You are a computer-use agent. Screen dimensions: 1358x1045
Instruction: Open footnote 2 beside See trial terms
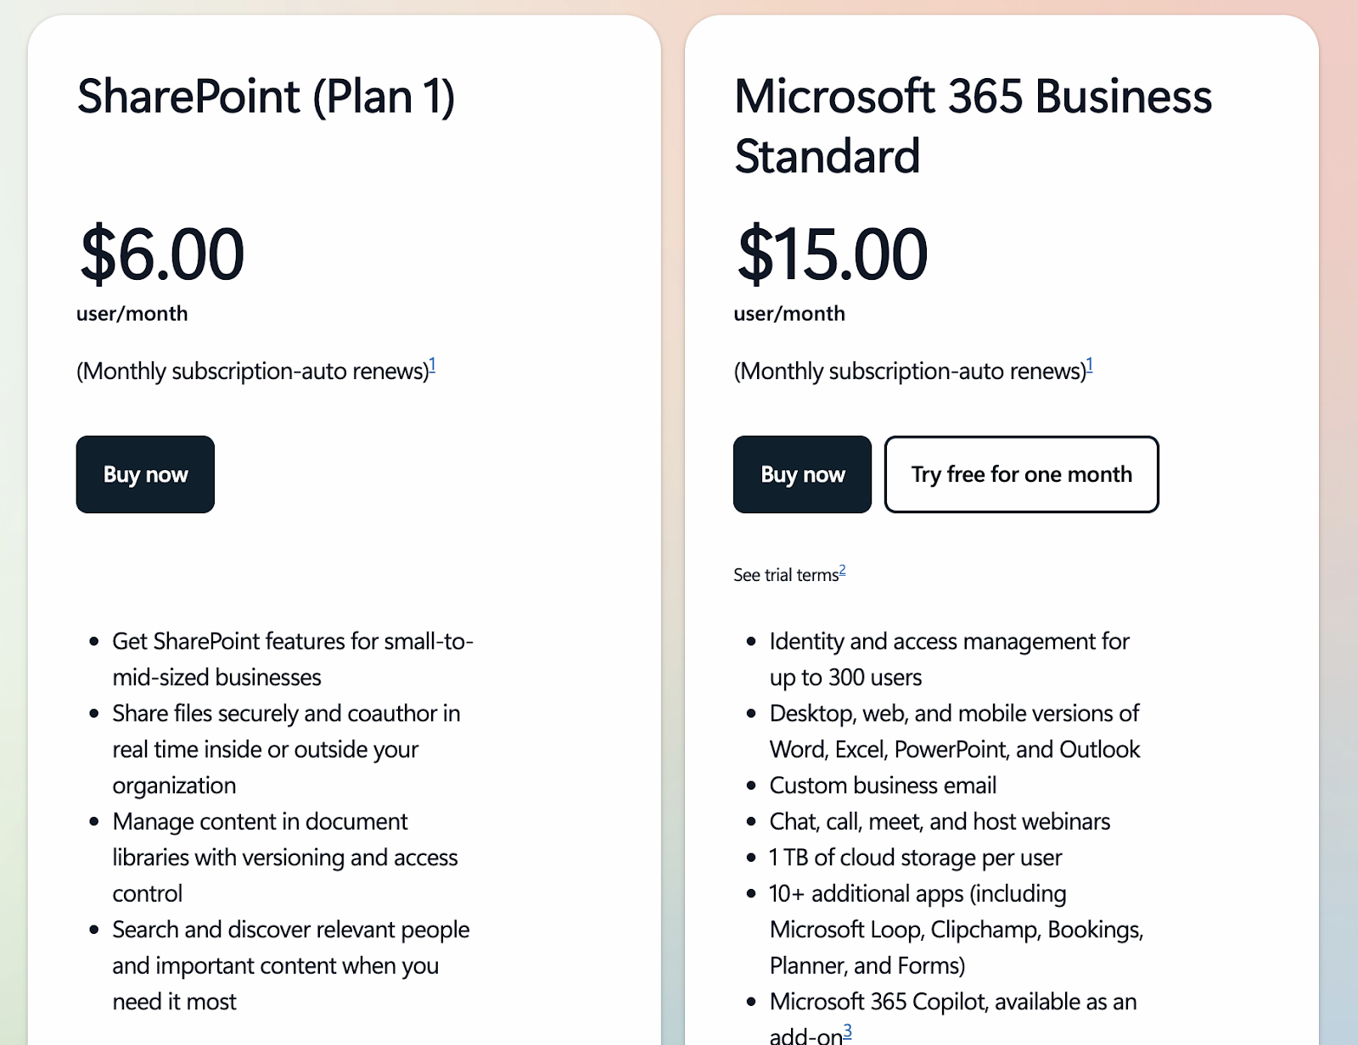point(842,570)
